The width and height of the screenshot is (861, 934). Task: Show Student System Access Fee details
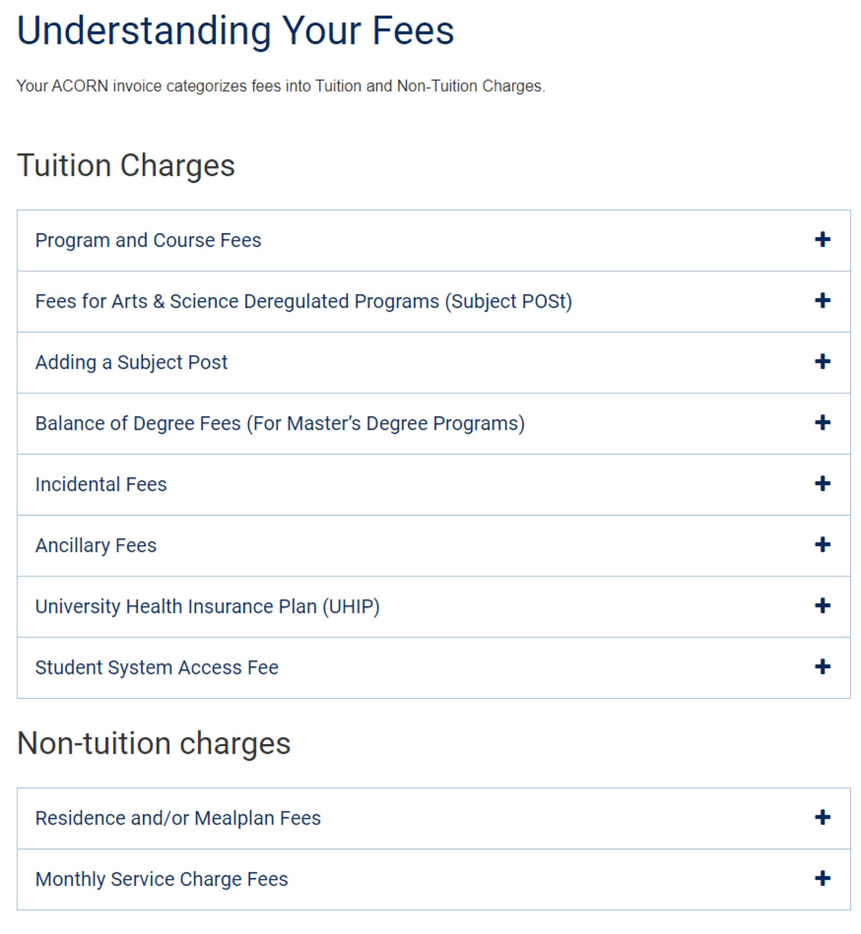[434, 668]
